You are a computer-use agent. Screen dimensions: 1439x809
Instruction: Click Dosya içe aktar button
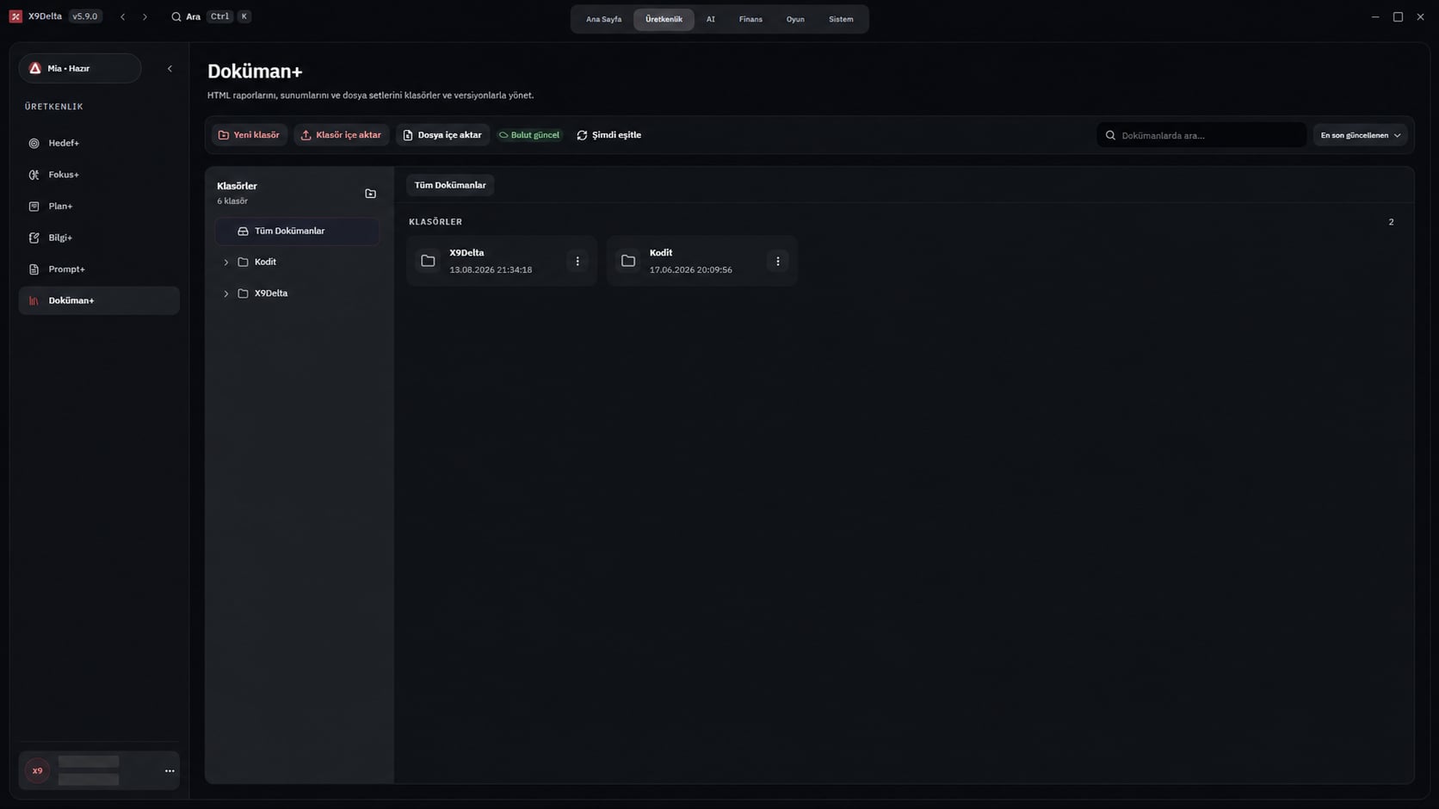442,135
